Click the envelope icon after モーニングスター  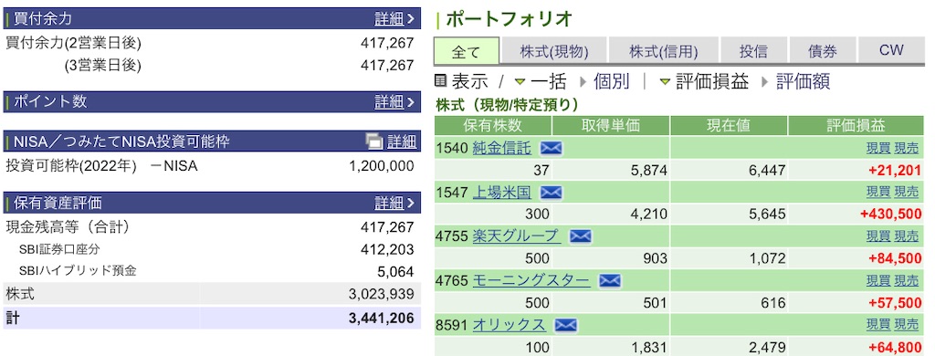point(609,280)
